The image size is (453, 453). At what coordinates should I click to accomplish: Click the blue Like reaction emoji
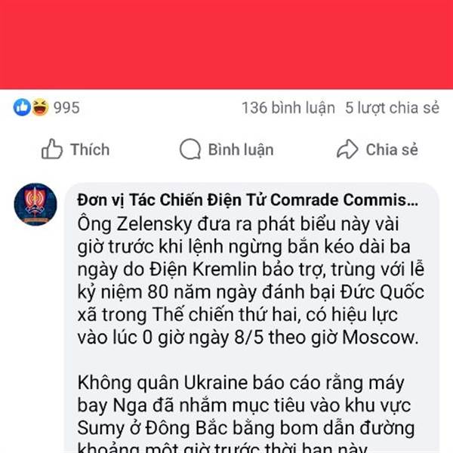click(22, 107)
